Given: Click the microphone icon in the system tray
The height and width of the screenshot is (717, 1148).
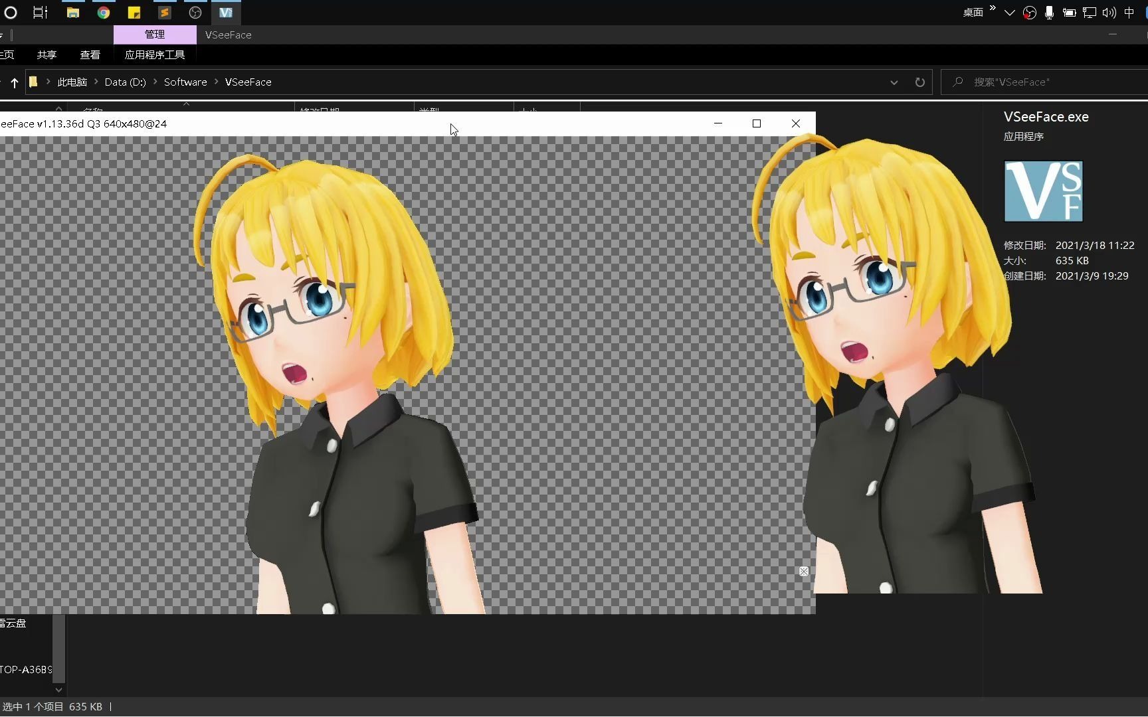Looking at the screenshot, I should (x=1050, y=12).
